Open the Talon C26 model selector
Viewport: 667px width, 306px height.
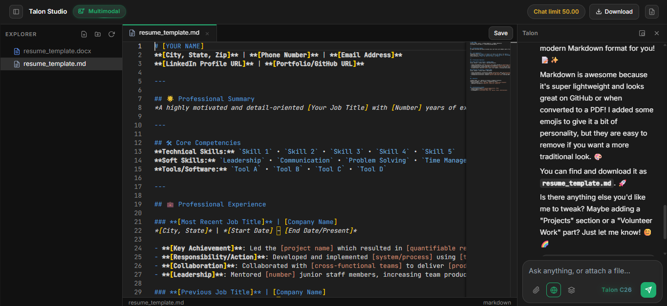617,290
